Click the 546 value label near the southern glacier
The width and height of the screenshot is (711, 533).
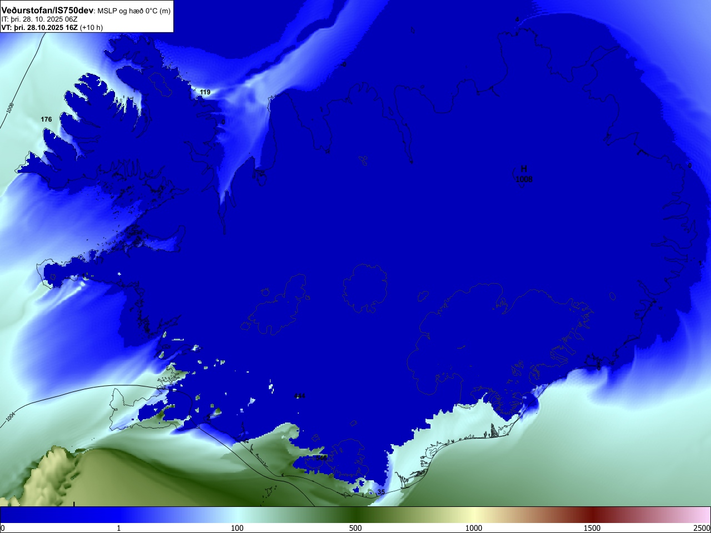[321, 458]
